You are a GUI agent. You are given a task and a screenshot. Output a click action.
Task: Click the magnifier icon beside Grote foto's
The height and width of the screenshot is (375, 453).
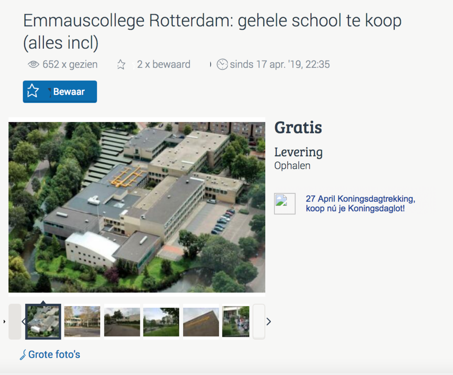click(x=23, y=355)
